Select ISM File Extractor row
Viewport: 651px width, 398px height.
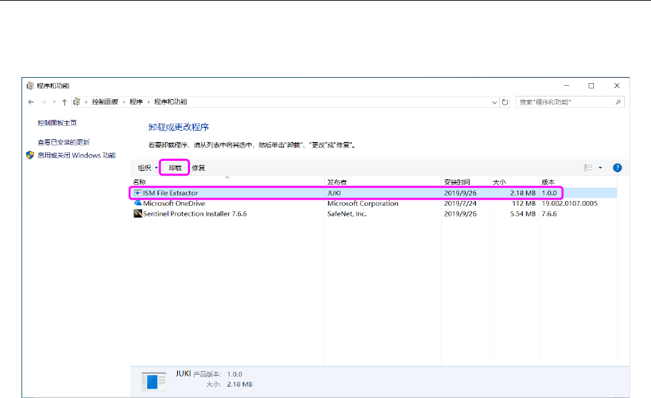(x=374, y=193)
